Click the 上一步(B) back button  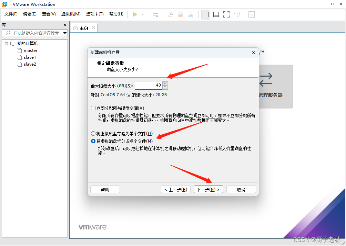pos(176,189)
